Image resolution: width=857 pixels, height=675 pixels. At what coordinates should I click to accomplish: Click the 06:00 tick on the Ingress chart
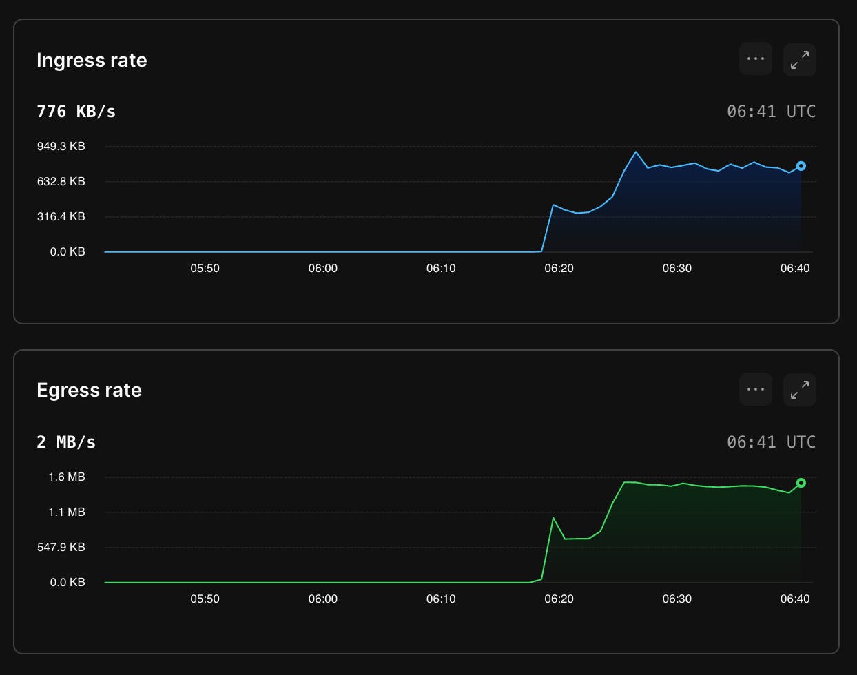pyautogui.click(x=322, y=268)
